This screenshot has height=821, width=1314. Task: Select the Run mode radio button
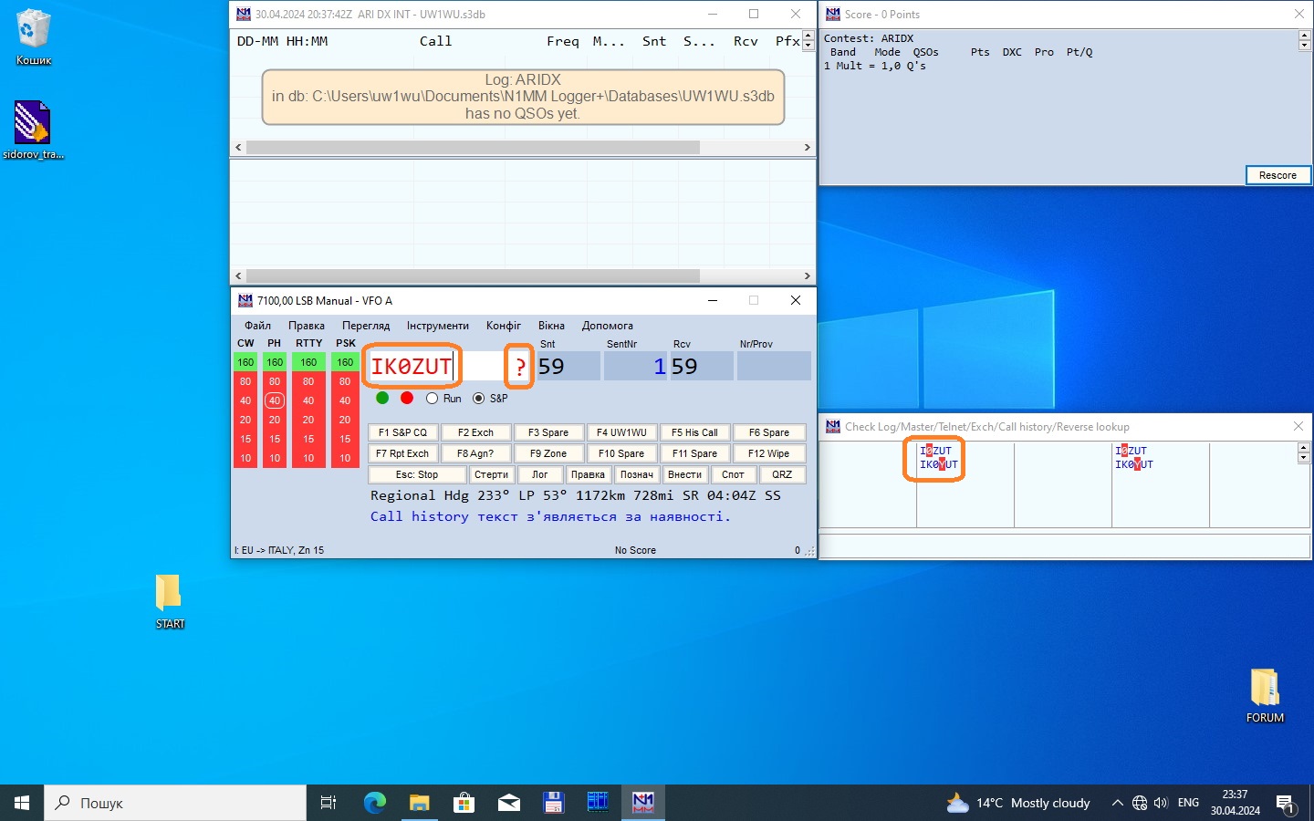coord(433,399)
